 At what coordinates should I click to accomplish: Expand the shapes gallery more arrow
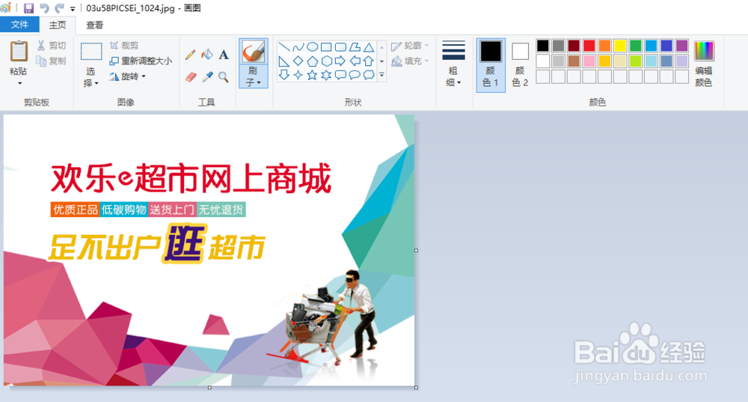(x=381, y=75)
